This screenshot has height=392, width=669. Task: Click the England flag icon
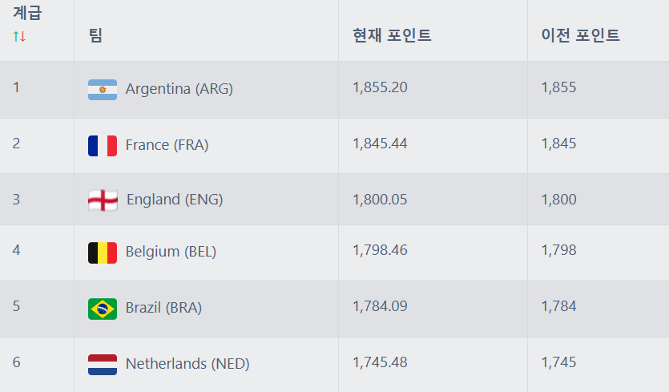[103, 200]
